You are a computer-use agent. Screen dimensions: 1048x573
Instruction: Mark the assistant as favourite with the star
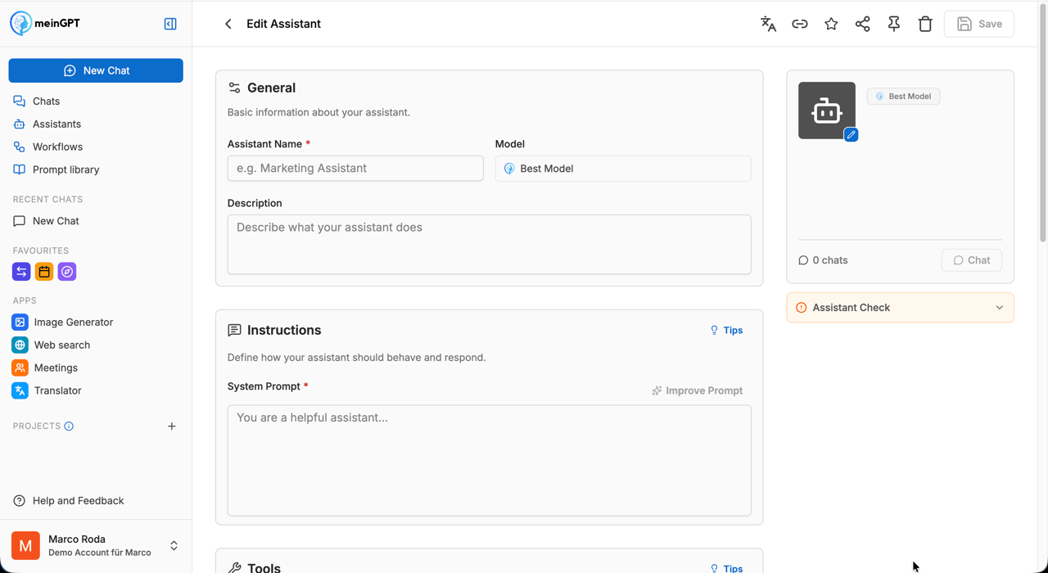831,24
